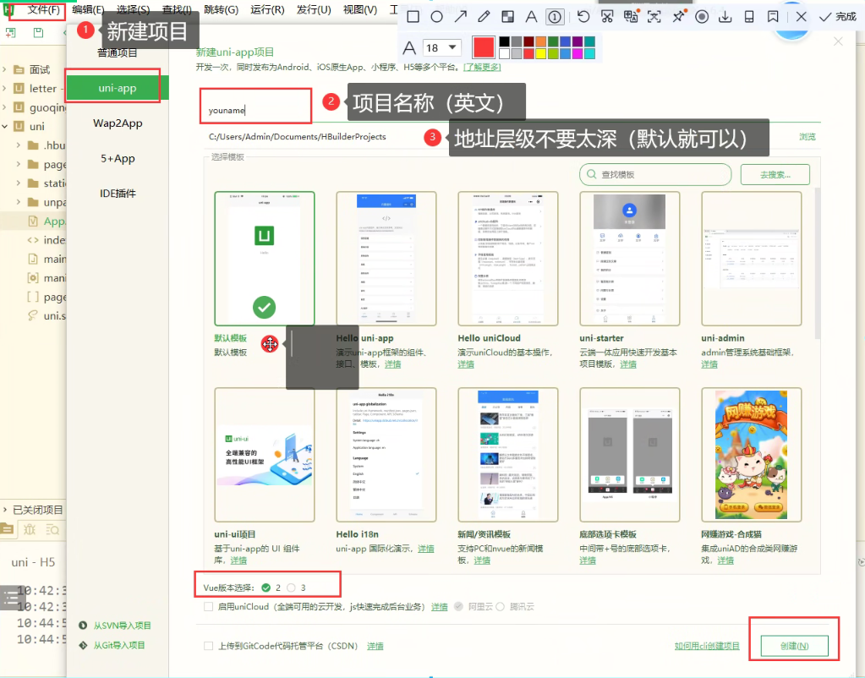Open the 如何用cli创建项目 link
Screen dimensions: 865x678
[x=707, y=646]
